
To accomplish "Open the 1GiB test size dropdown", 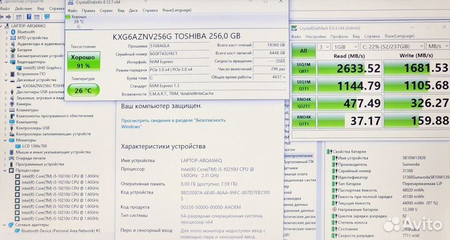I will (346, 46).
